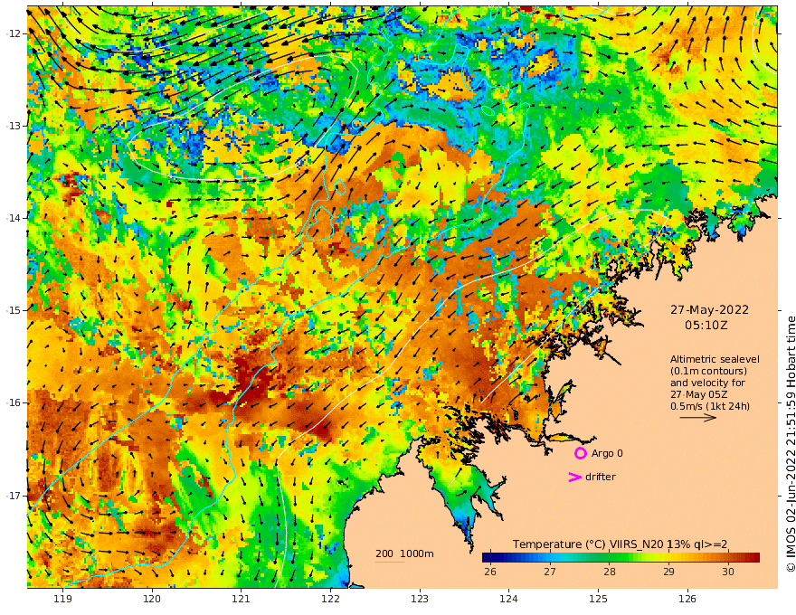Click the velocity scale reference arrow
Image resolution: width=796 pixels, height=615 pixels.
coord(698,418)
